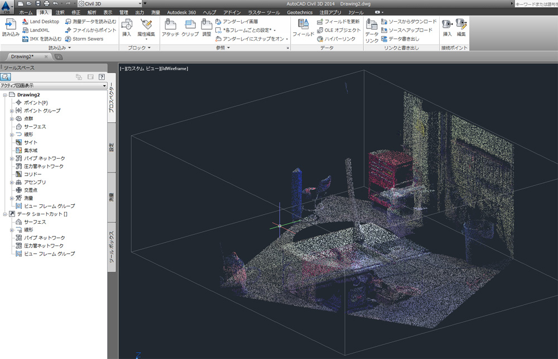Screen dimensions: 558x359
Task: Select the Land Desktop import icon
Action: [40, 22]
